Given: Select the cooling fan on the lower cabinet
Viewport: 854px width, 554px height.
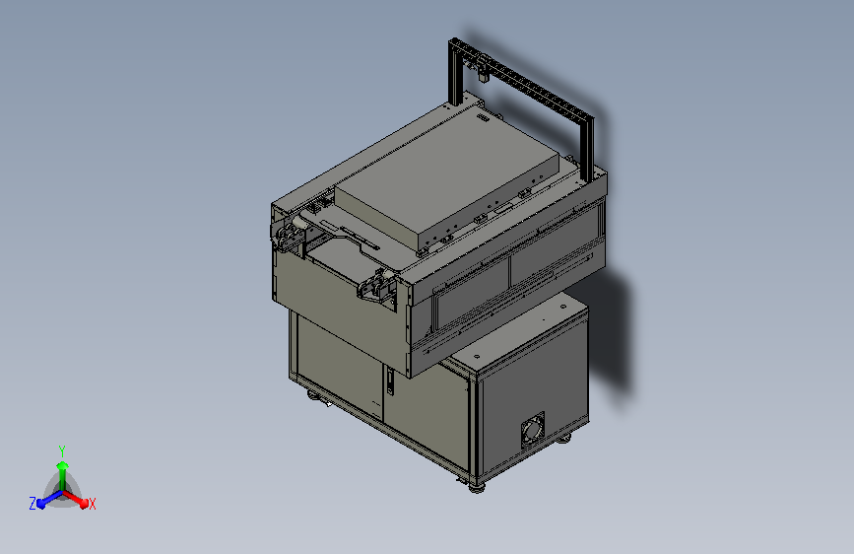Looking at the screenshot, I should (532, 430).
